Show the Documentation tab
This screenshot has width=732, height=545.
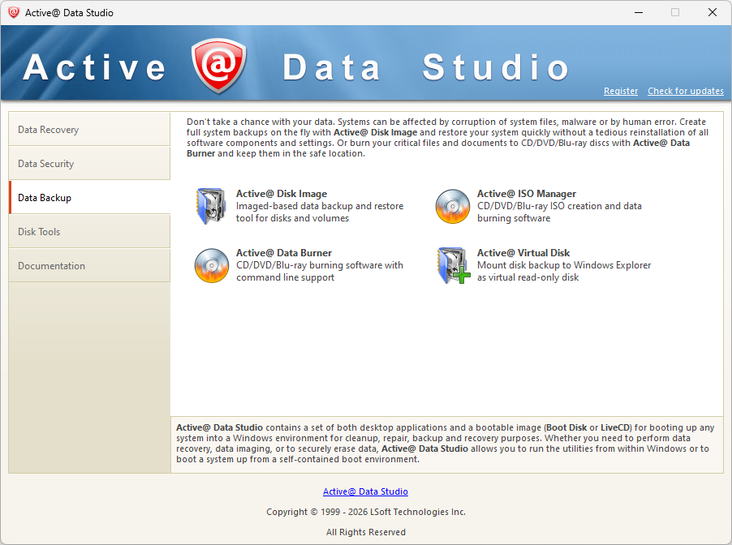pyautogui.click(x=89, y=265)
